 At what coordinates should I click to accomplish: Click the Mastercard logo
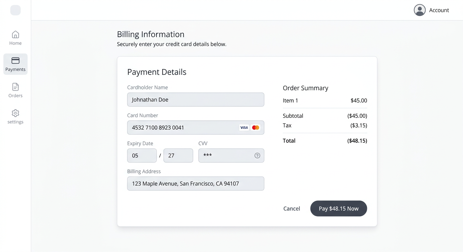(x=256, y=128)
